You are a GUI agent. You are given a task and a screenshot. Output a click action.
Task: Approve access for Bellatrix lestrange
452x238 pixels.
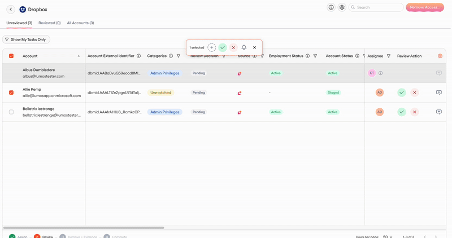(402, 112)
